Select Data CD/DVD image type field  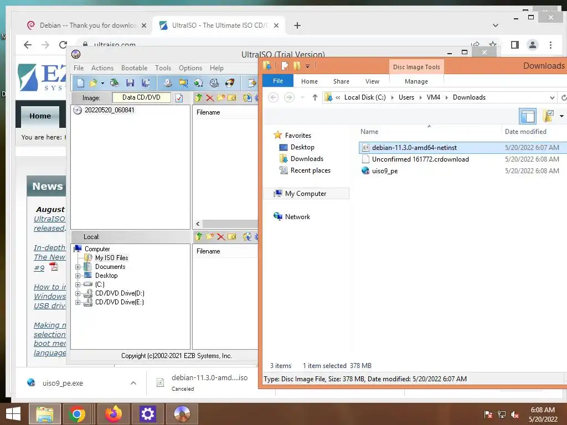pyautogui.click(x=141, y=97)
